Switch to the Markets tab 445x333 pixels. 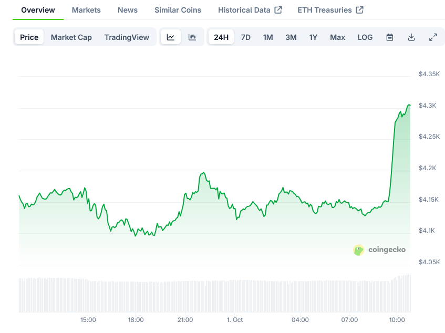[86, 9]
